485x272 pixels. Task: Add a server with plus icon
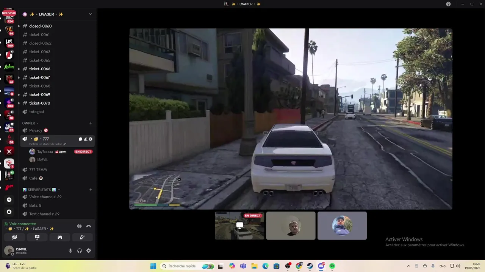click(9, 199)
